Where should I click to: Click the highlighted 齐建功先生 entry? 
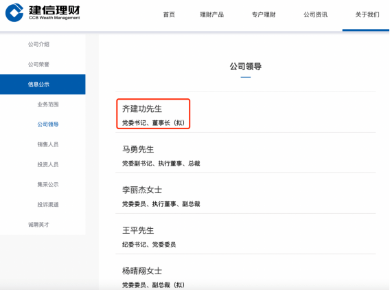[153, 114]
